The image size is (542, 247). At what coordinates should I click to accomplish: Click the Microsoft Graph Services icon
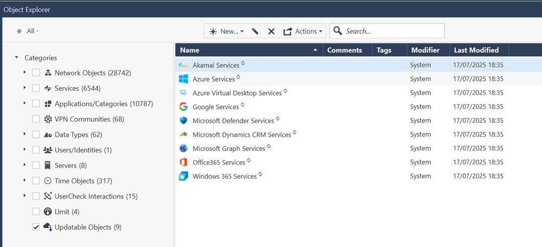(183, 148)
